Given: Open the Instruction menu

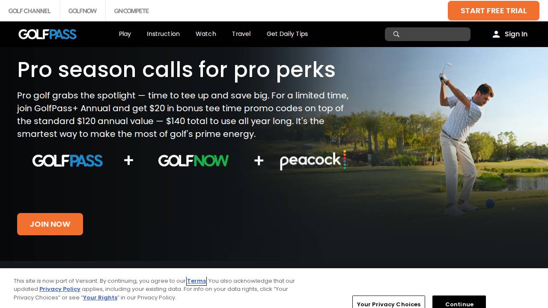Looking at the screenshot, I should coord(163,34).
